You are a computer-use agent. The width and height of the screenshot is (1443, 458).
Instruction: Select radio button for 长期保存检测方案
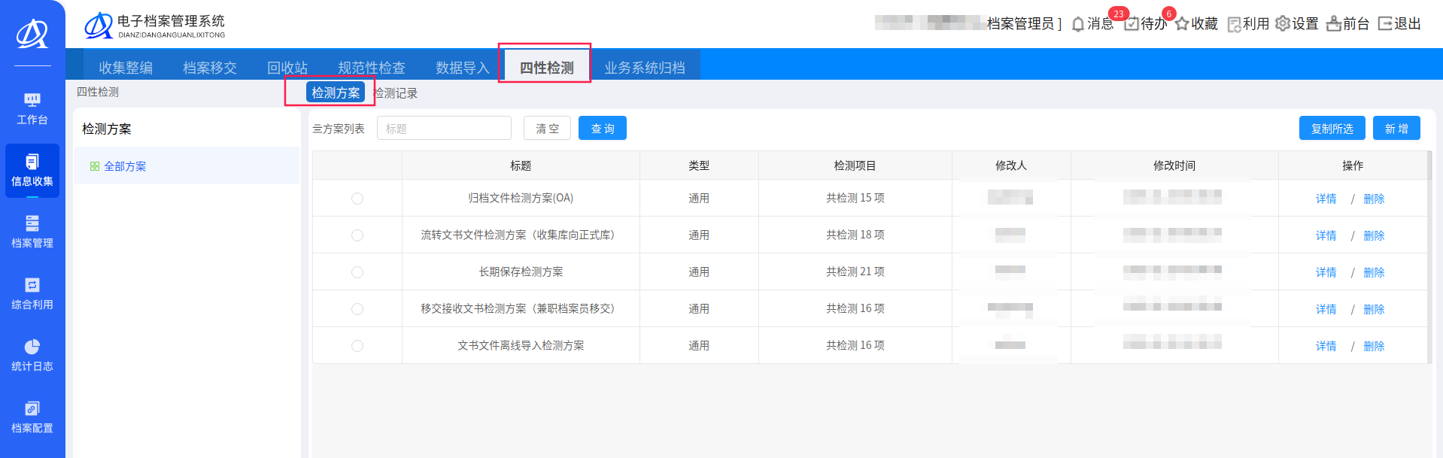coord(357,272)
